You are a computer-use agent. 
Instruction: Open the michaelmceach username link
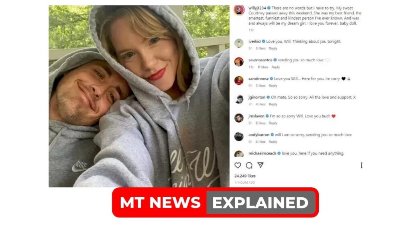[x=262, y=154]
